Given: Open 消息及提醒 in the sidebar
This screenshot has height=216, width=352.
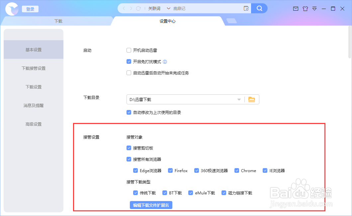Looking at the screenshot, I should click(x=34, y=106).
